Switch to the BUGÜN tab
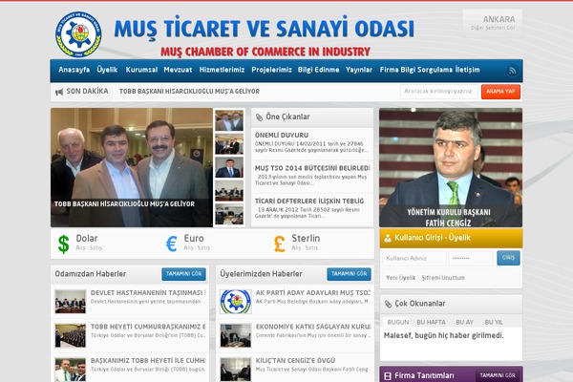The image size is (573, 382). pos(398,323)
